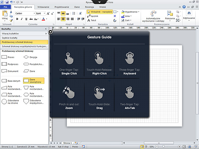Open the Plik file tab
This screenshot has height=149, width=199.
(x=5, y=7)
